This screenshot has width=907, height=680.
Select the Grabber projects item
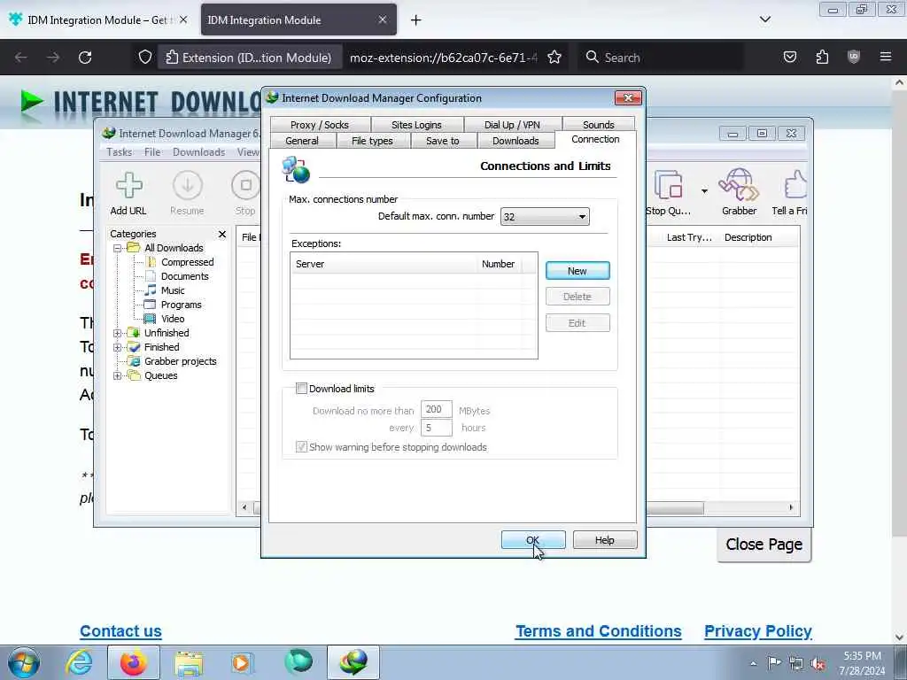(180, 361)
